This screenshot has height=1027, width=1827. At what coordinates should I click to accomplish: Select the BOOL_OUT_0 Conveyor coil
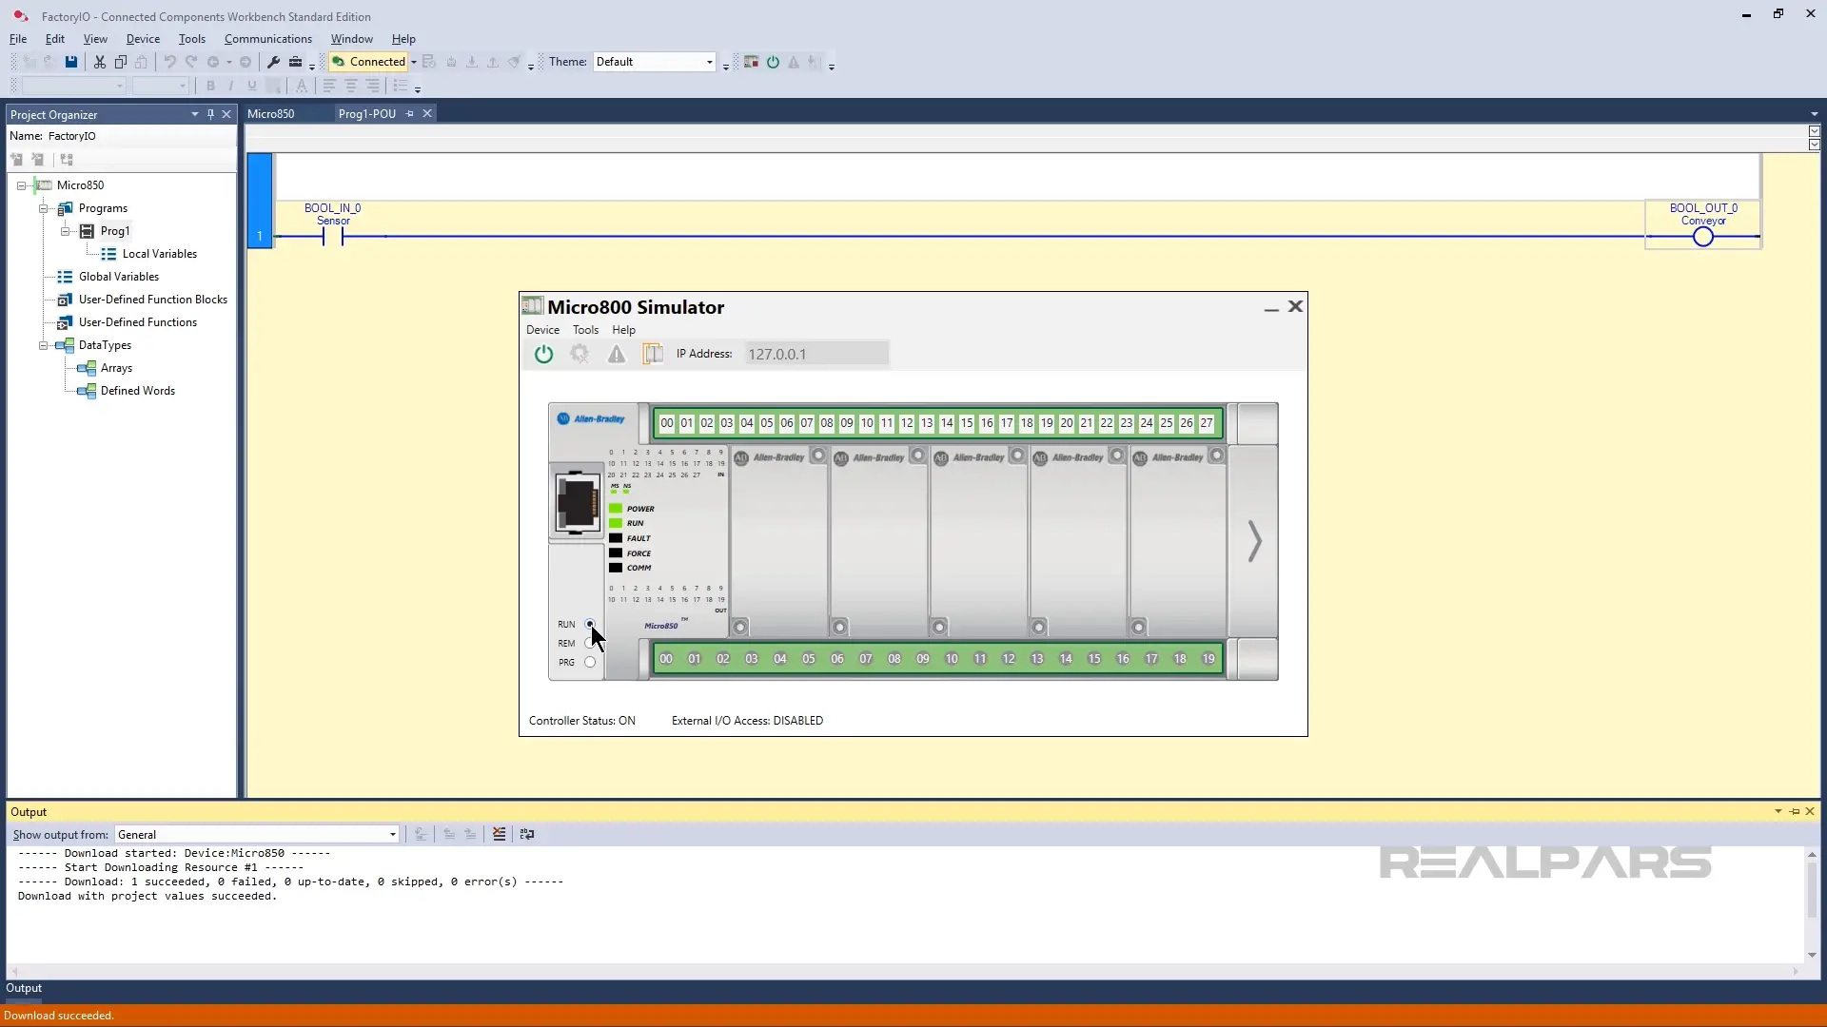tap(1702, 237)
